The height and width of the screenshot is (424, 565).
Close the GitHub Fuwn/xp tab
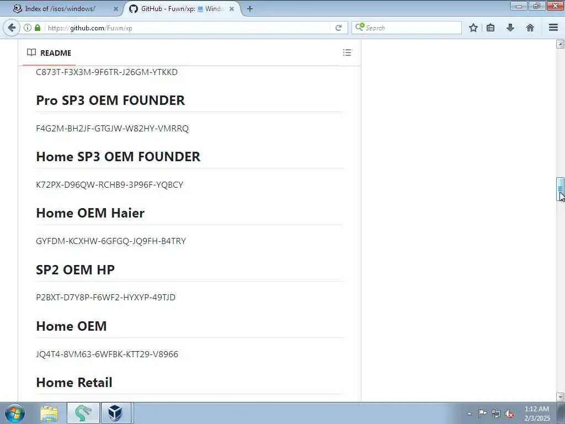(x=232, y=9)
